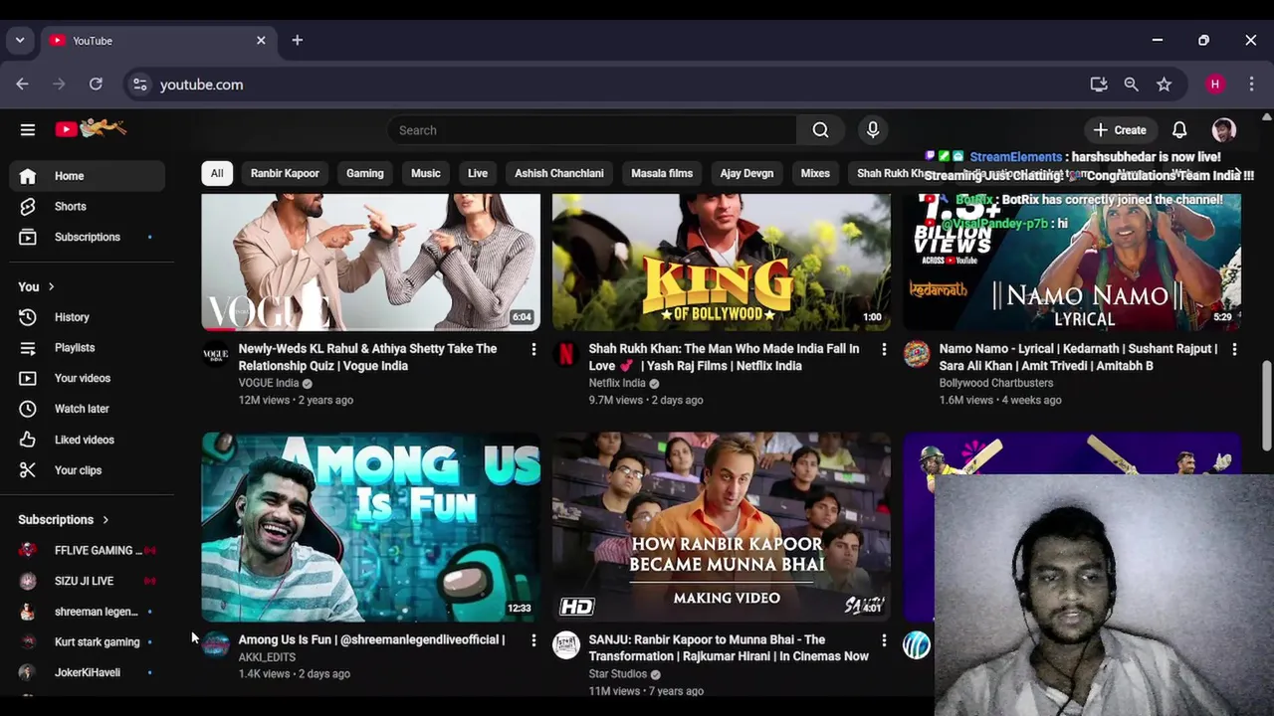Click the AKKI_EDITS channel avatar

[x=215, y=645]
